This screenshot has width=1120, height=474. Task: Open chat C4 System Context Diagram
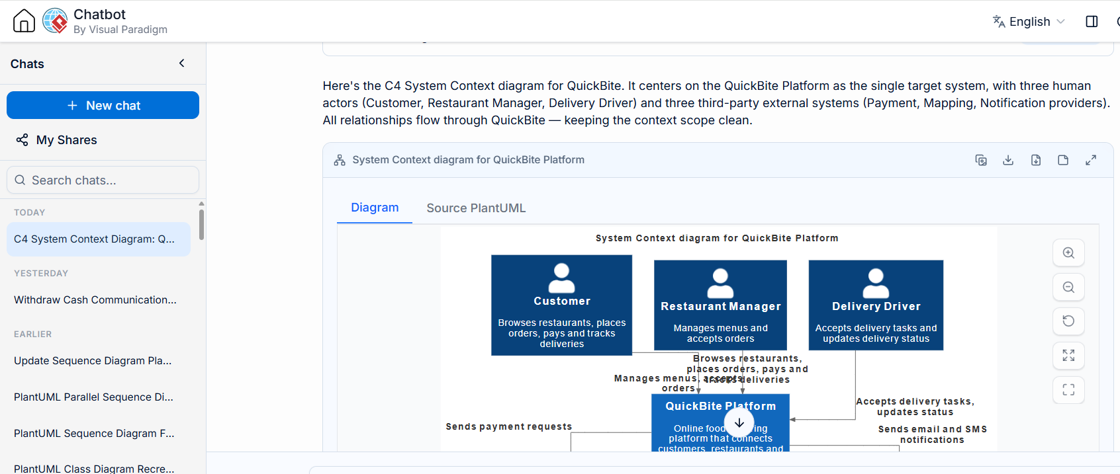pos(99,239)
